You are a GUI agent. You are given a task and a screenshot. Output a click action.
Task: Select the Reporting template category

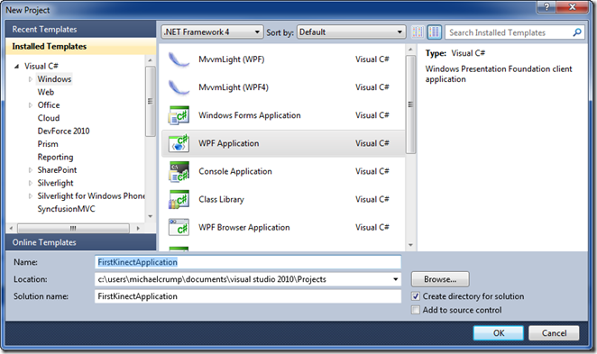[x=55, y=157]
